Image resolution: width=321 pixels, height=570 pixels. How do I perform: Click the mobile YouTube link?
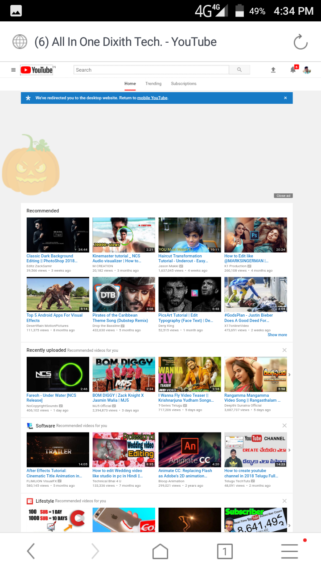point(152,98)
